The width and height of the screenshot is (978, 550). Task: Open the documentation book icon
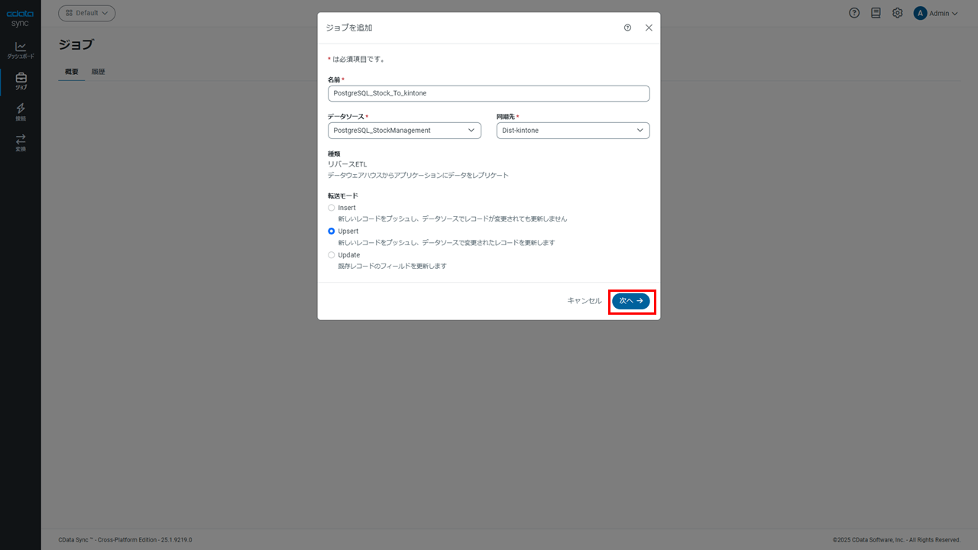(x=876, y=13)
